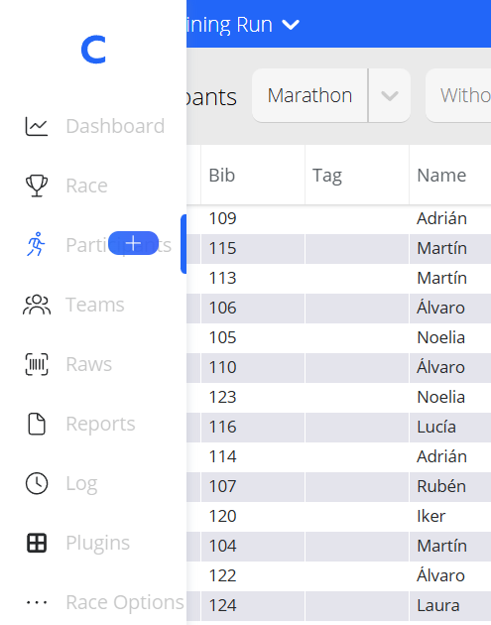The image size is (491, 625).
Task: Select bib 124 cell
Action: [x=253, y=606]
